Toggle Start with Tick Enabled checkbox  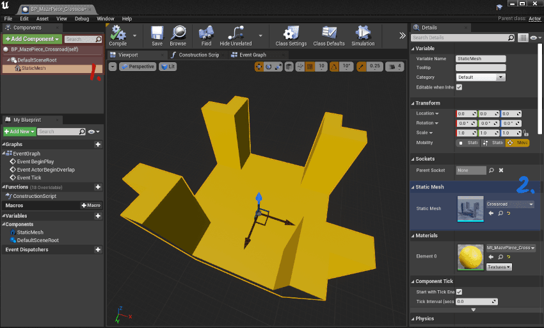459,291
